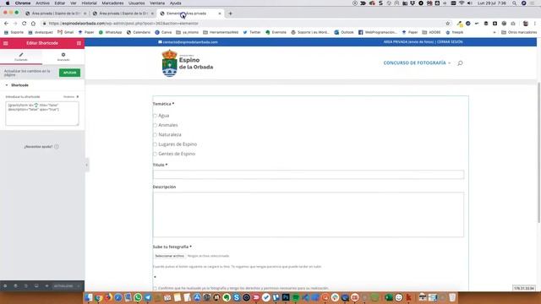Open the Otros marcadores folder
541x304 pixels.
coord(519,32)
